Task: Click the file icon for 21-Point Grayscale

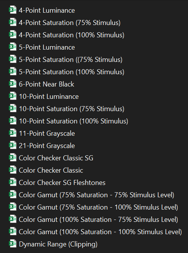Action: [x=13, y=145]
